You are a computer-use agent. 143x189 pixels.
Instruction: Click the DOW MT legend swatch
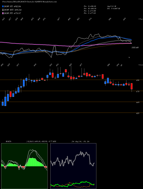click(x=3, y=10)
